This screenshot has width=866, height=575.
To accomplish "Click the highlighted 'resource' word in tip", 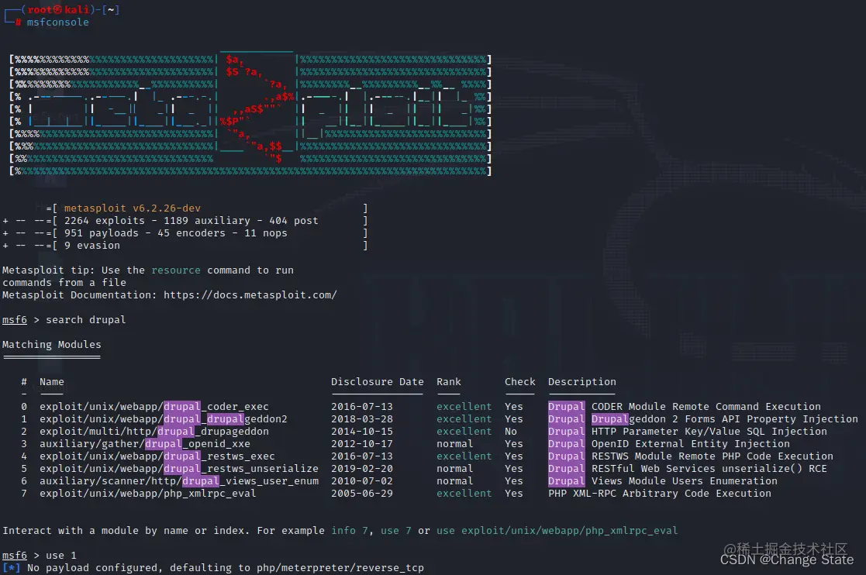I will [176, 270].
